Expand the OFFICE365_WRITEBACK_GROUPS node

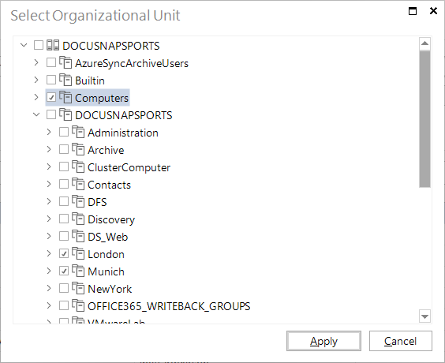[x=49, y=305]
